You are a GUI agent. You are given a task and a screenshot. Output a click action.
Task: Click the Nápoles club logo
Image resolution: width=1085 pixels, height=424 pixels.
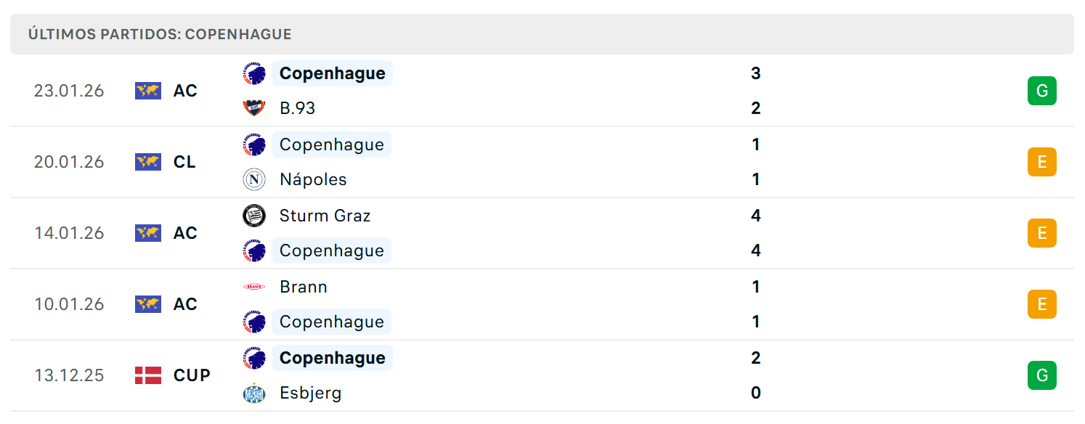coord(254,179)
